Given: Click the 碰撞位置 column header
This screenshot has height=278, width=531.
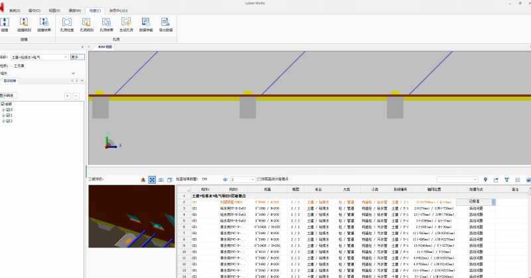Looking at the screenshot, I should point(434,190).
